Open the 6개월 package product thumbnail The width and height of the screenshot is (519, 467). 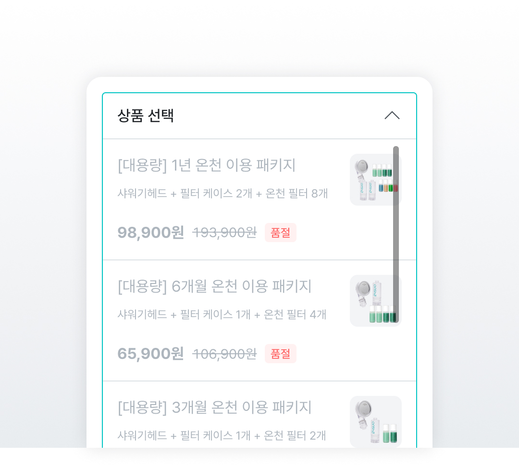375,301
